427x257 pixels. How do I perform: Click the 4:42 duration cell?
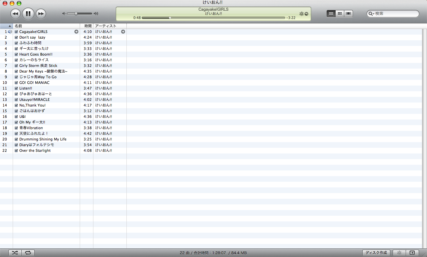tap(88, 133)
